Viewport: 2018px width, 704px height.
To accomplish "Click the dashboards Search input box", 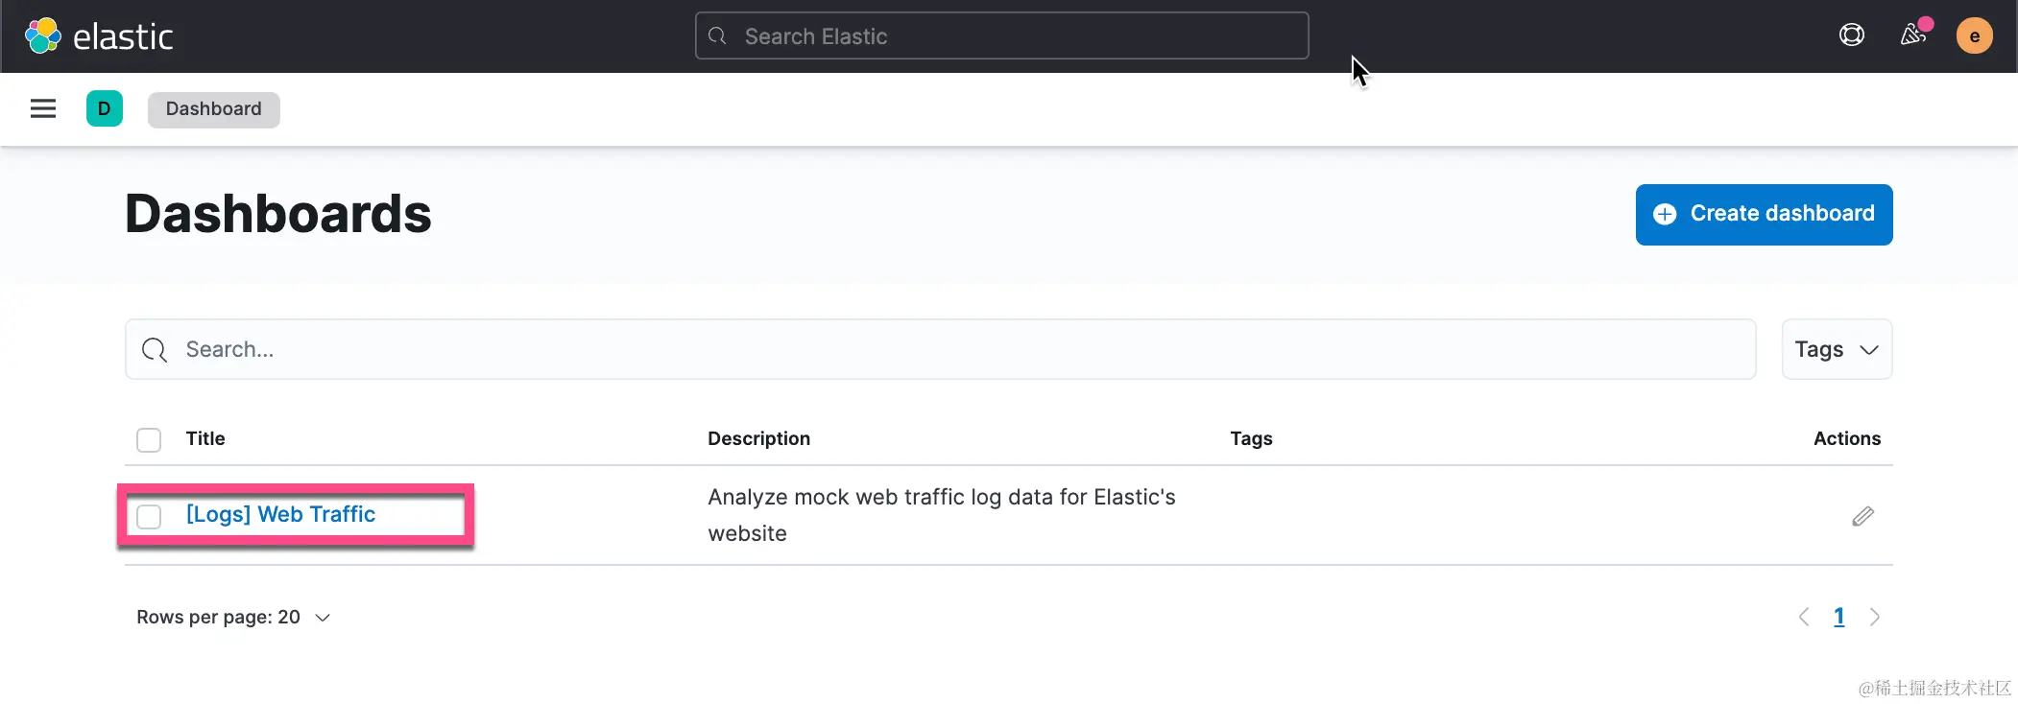I will click(940, 349).
